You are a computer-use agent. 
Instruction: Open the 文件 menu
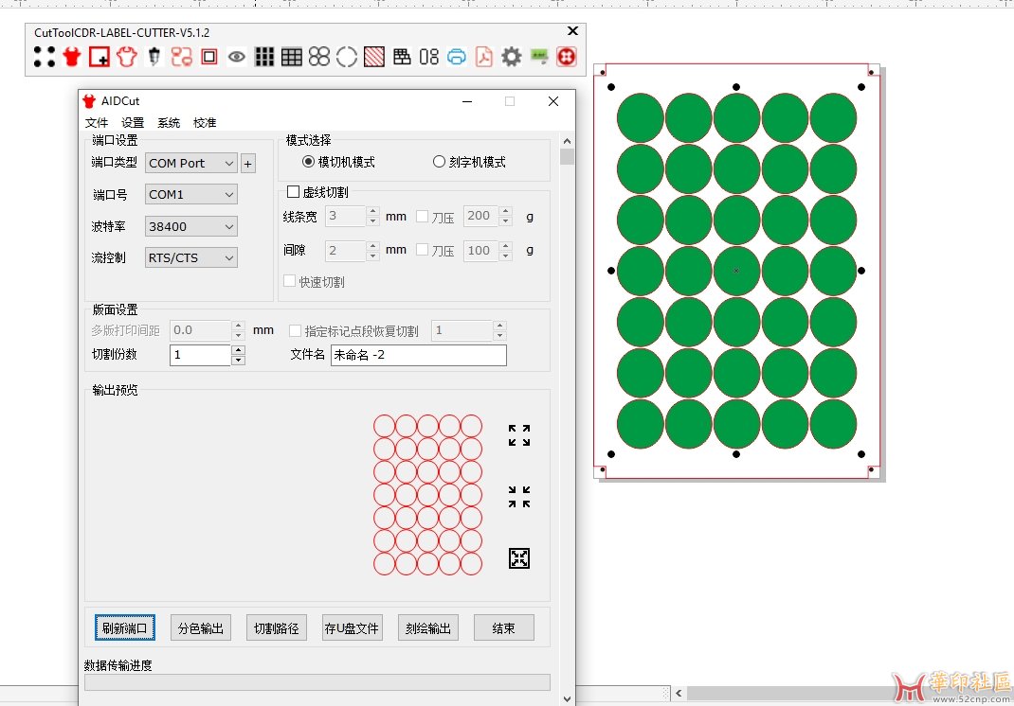pyautogui.click(x=97, y=123)
